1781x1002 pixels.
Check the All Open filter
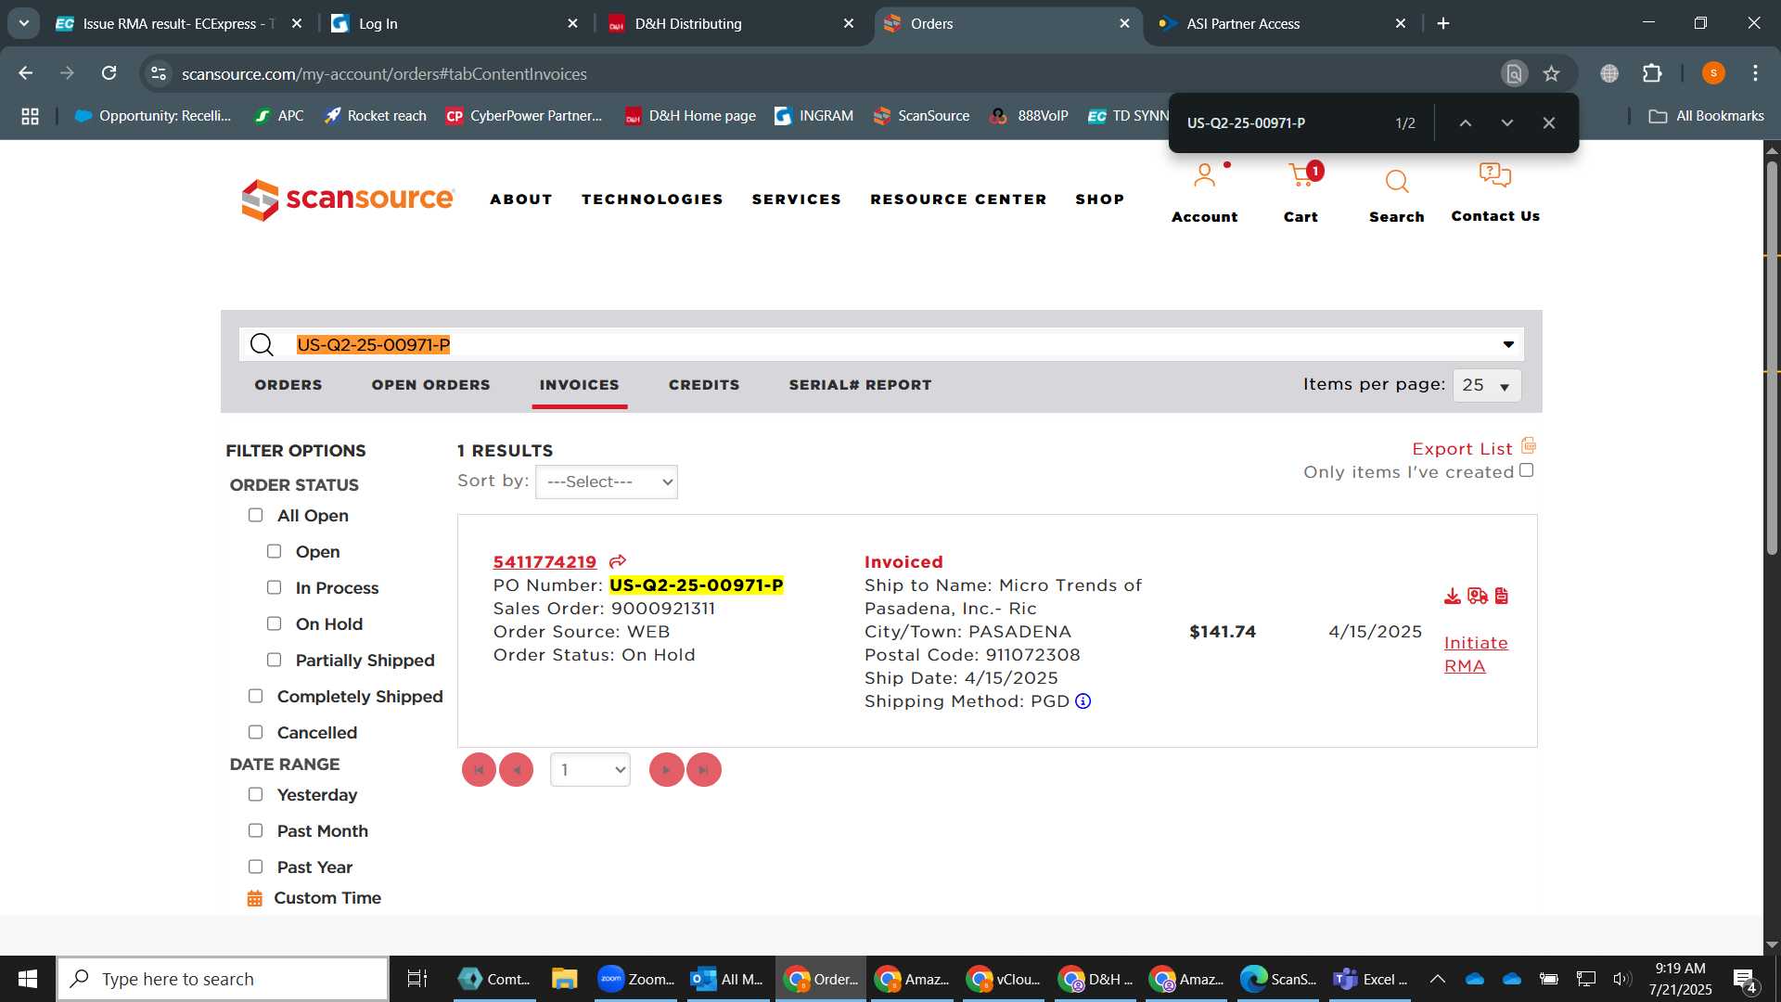point(255,515)
